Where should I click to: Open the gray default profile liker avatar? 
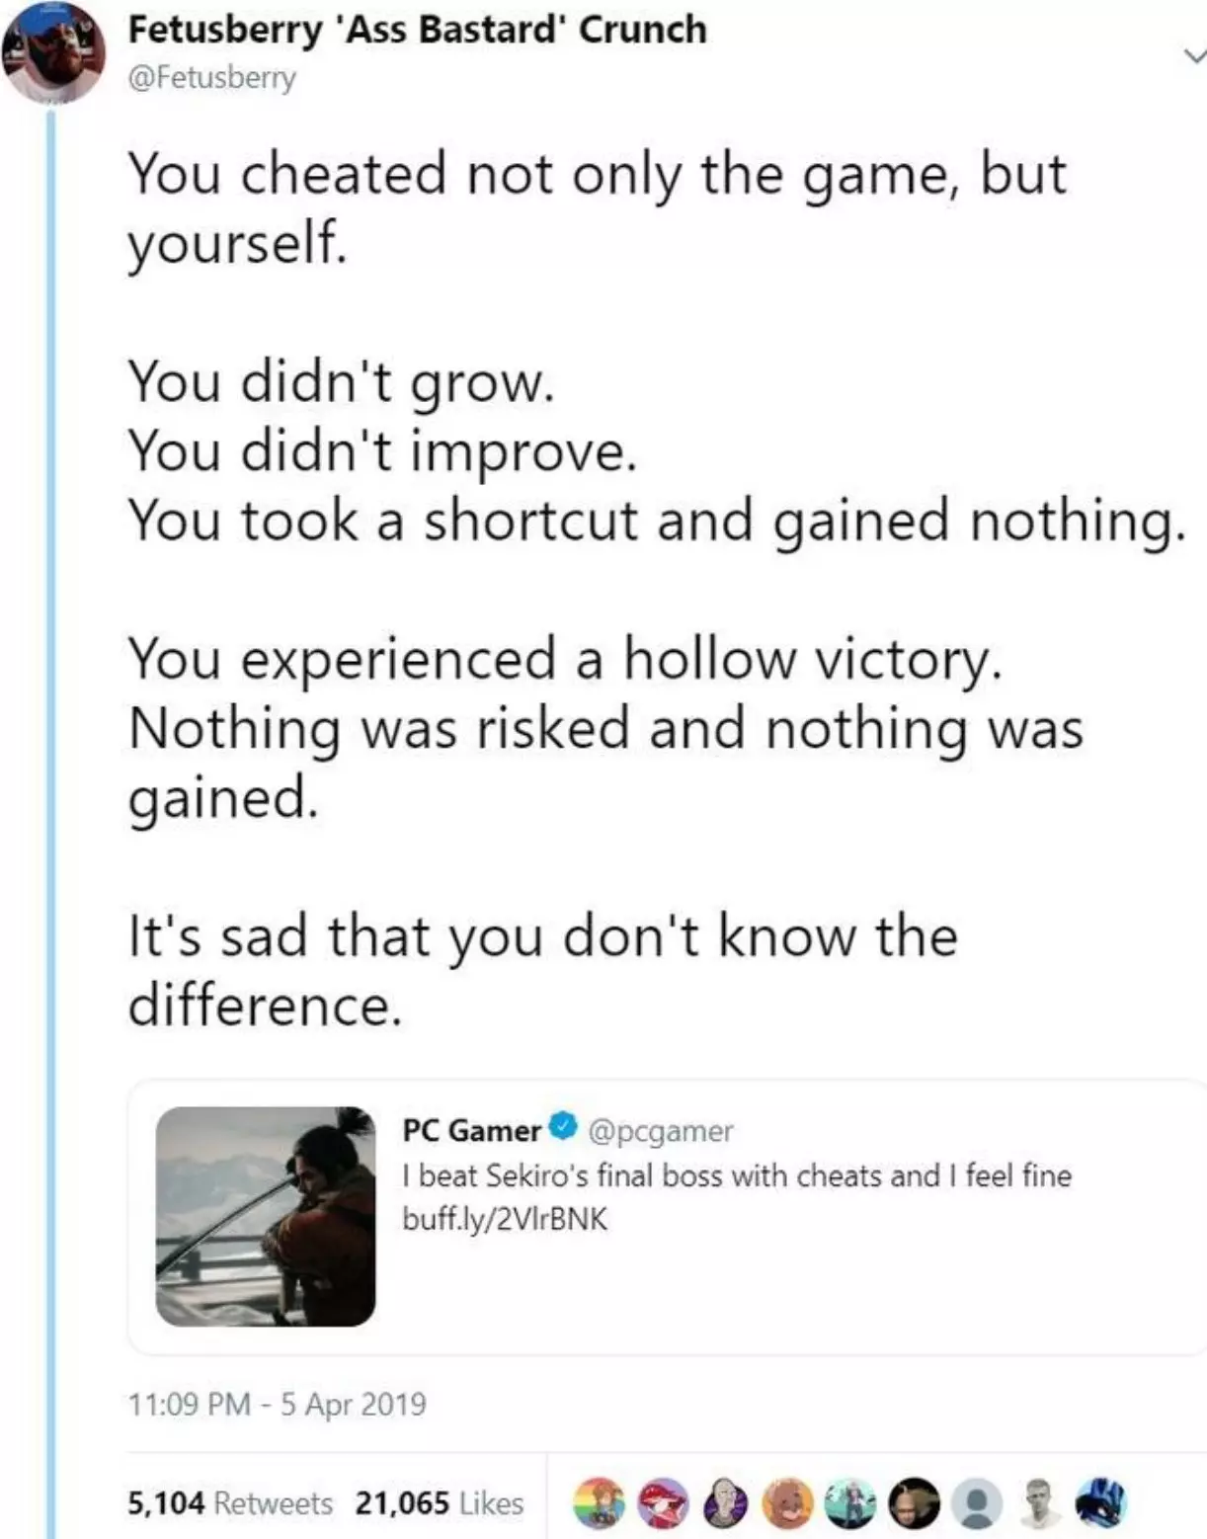click(978, 1502)
